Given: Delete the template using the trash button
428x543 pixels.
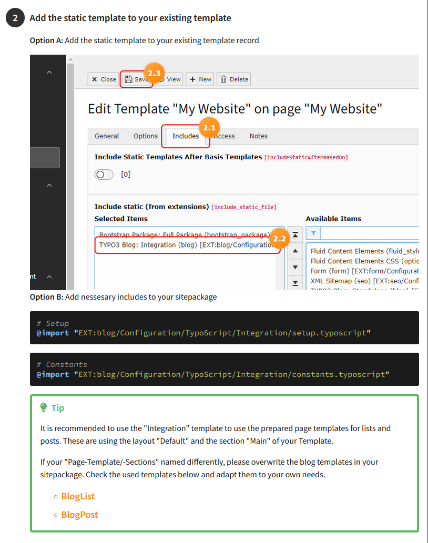Looking at the screenshot, I should 234,79.
